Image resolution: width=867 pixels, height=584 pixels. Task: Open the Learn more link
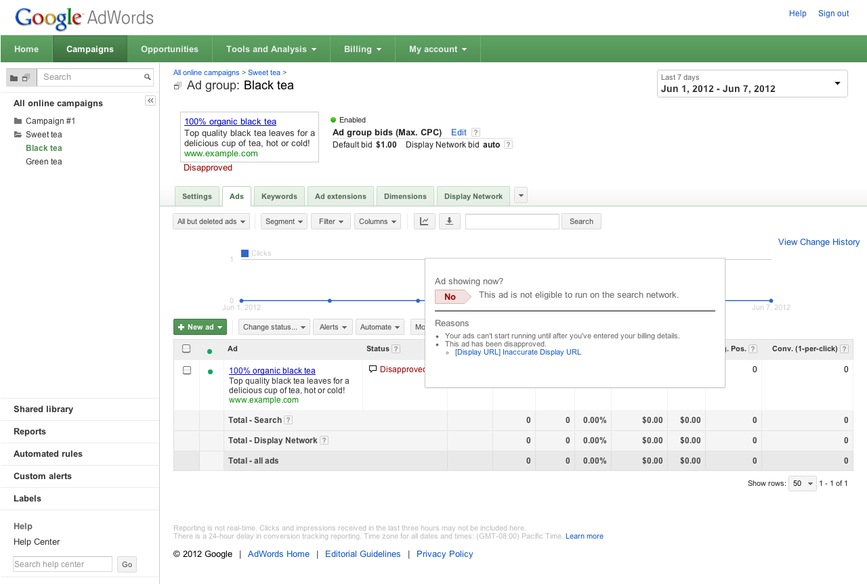pyautogui.click(x=585, y=536)
